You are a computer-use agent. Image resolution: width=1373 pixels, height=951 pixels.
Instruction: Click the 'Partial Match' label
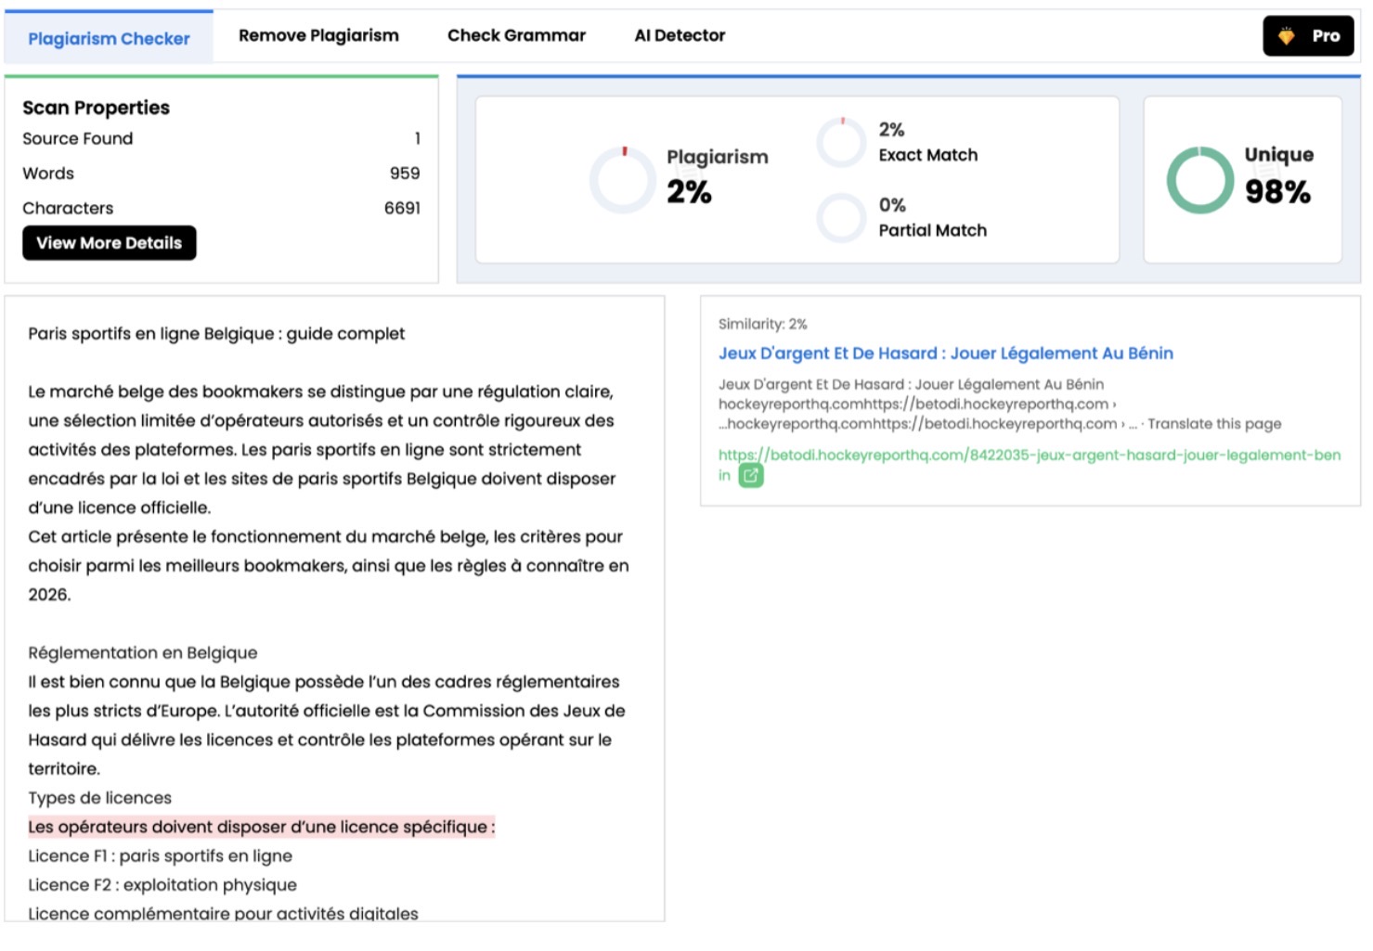pyautogui.click(x=933, y=230)
